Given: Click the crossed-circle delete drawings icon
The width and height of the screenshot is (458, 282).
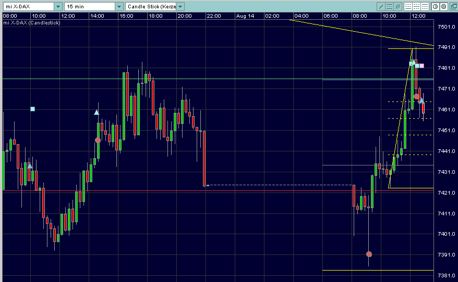Looking at the screenshot, I should (x=398, y=6).
